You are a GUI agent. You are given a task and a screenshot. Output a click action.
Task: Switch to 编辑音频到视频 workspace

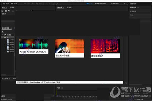pos(100,4)
